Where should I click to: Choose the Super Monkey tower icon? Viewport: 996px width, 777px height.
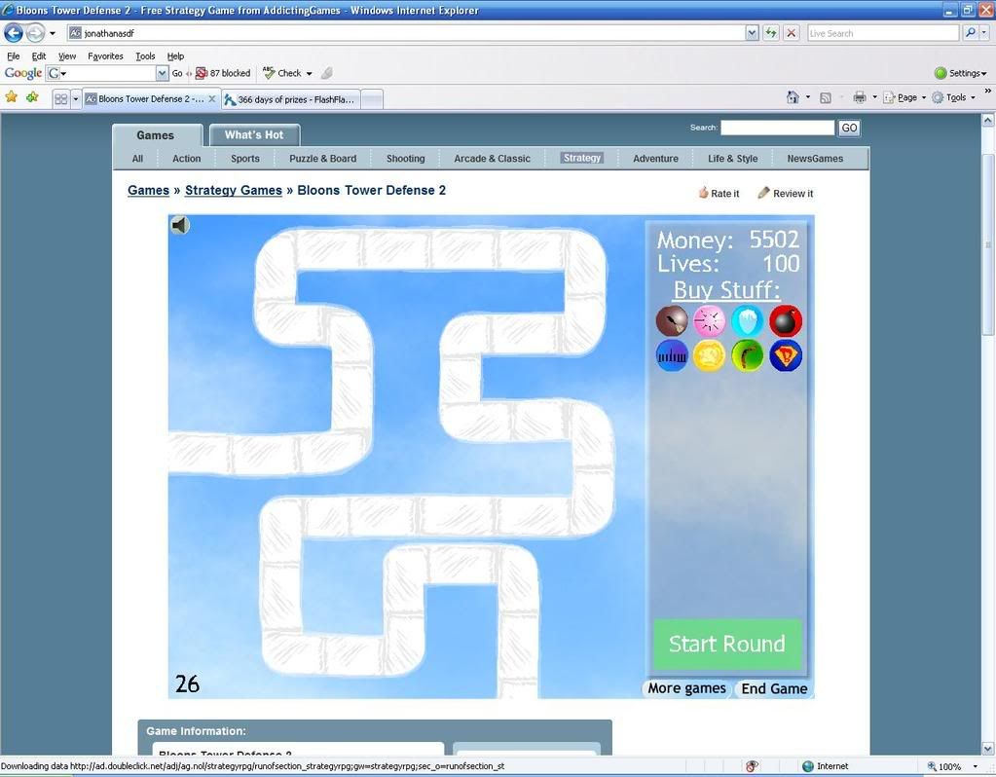[786, 356]
